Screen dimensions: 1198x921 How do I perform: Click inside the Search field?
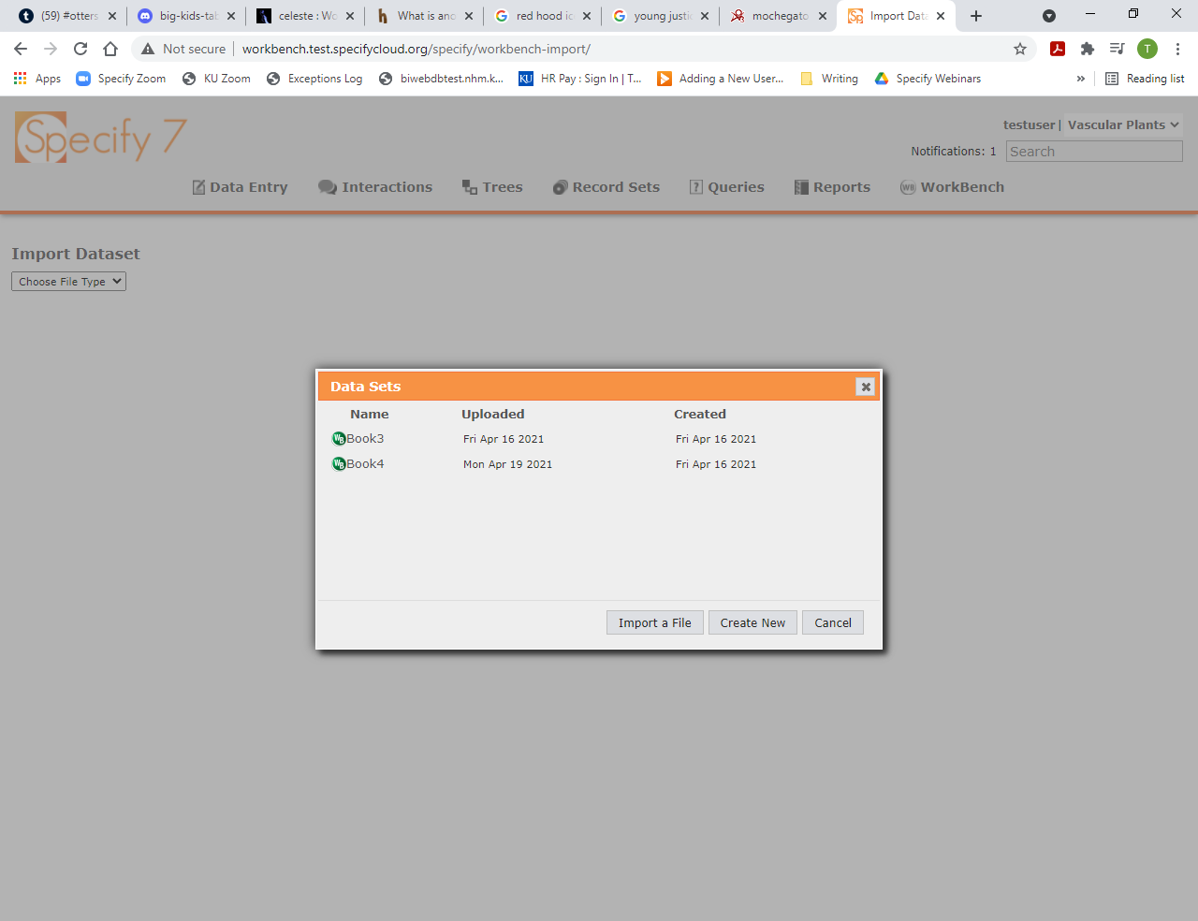pos(1093,151)
